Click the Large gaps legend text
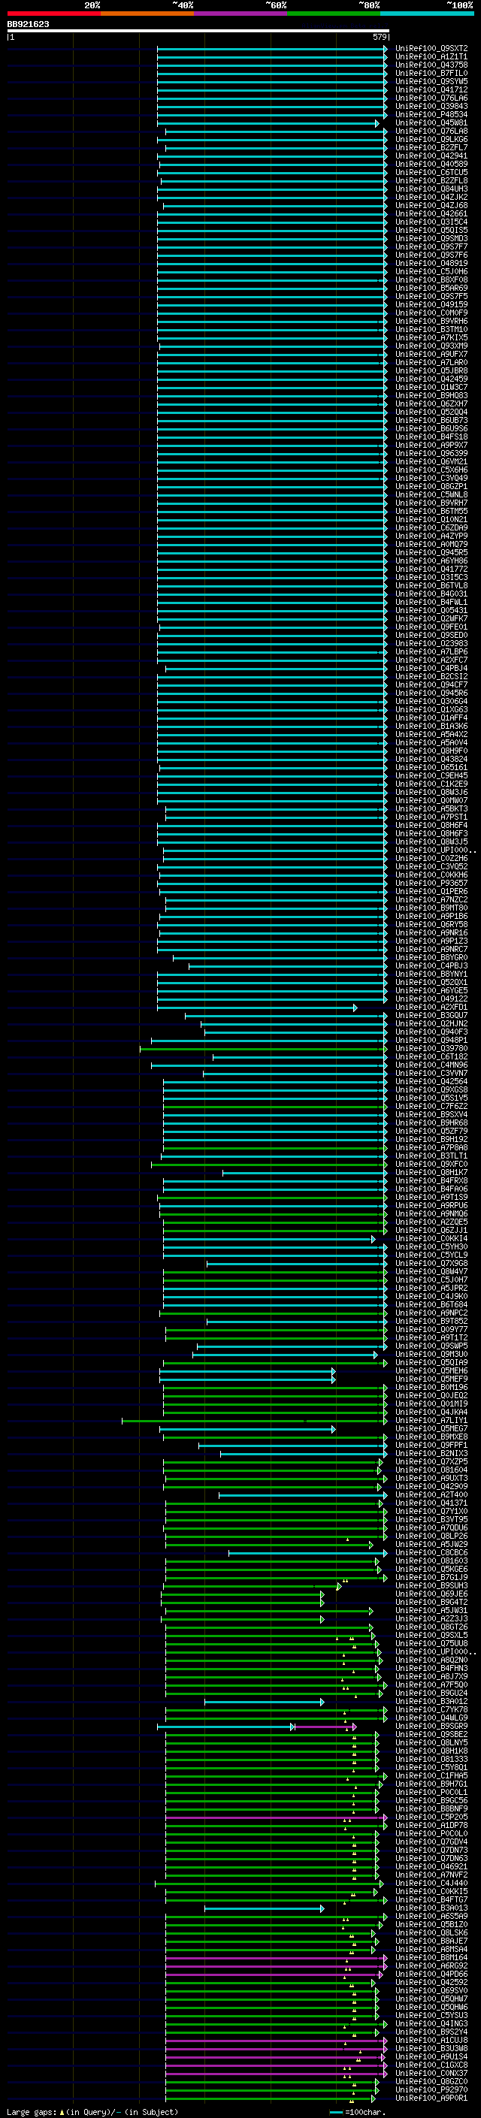 tap(92, 2111)
